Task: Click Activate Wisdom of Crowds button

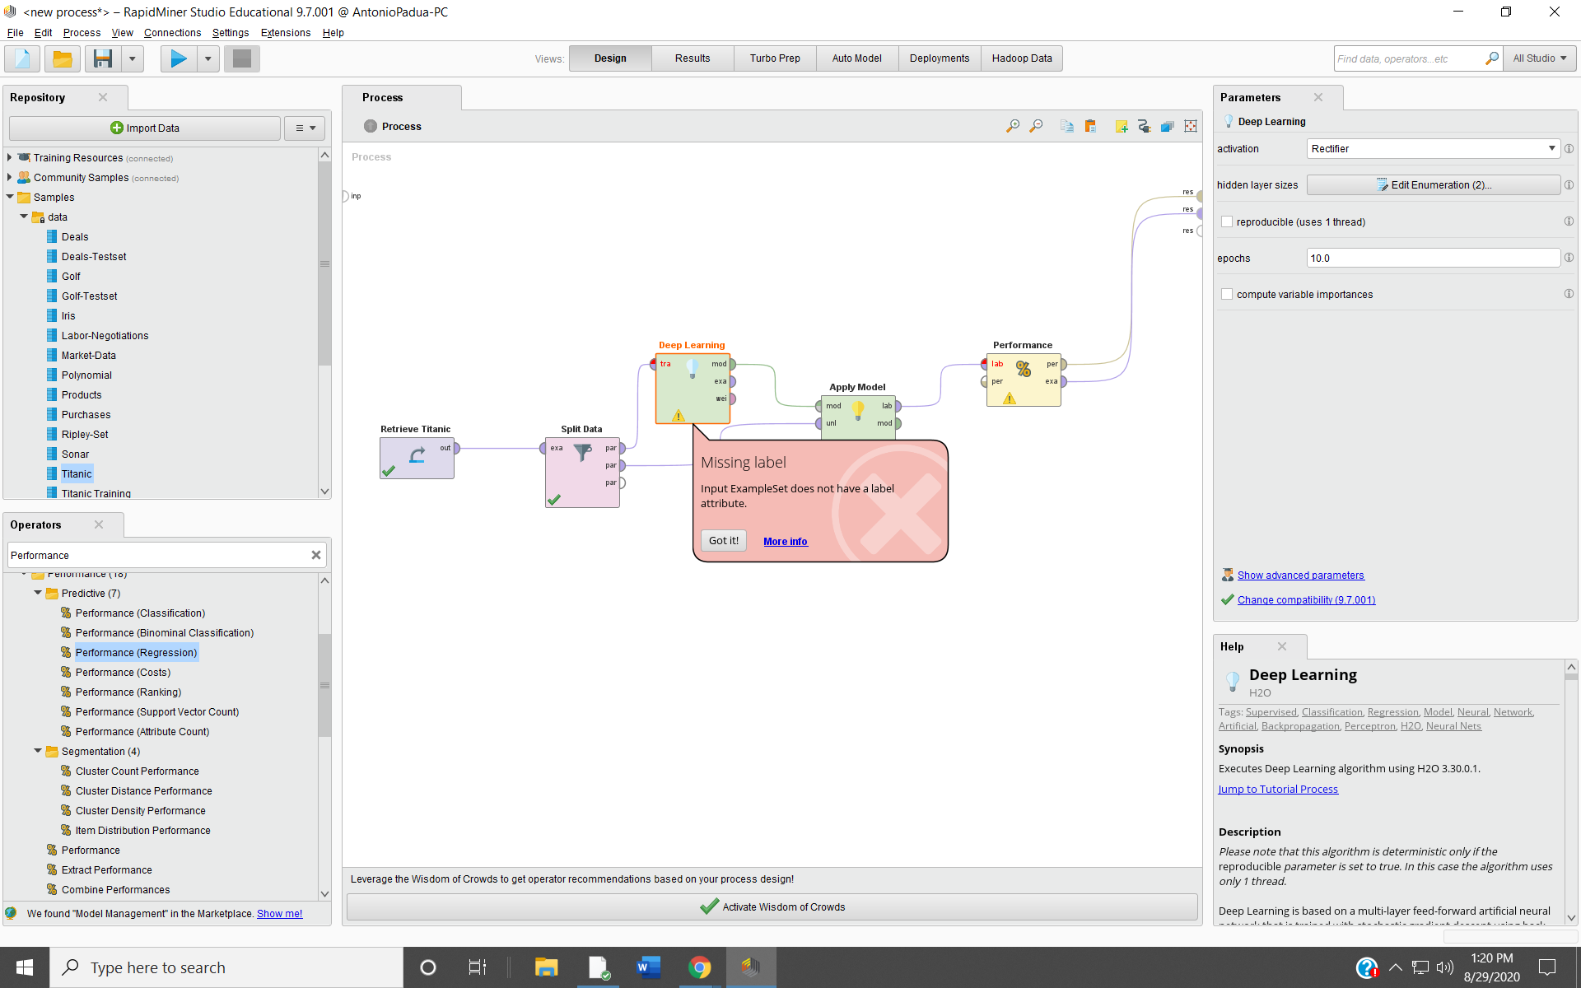Action: (772, 907)
